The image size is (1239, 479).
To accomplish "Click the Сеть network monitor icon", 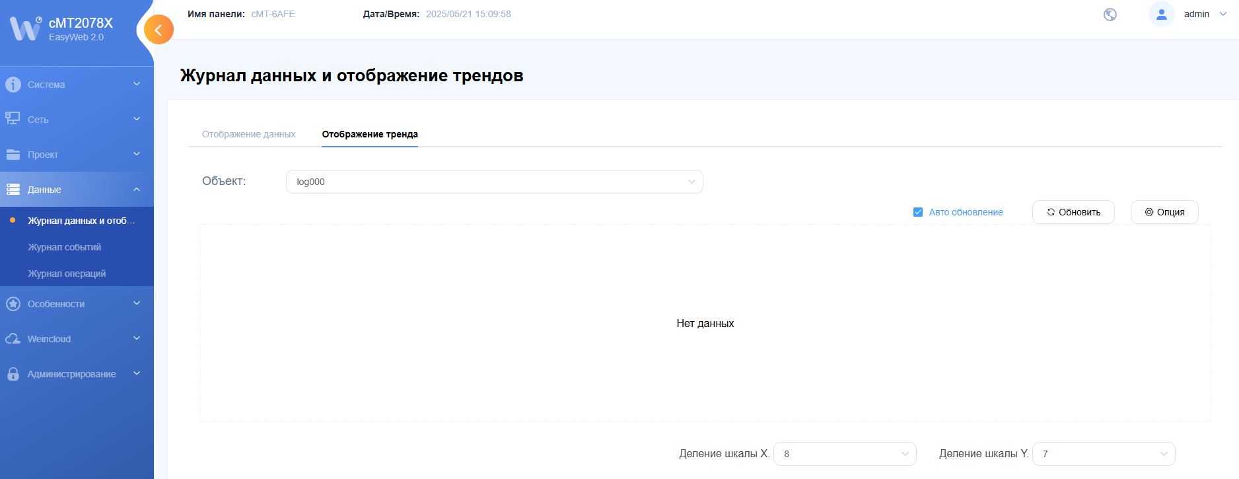I will pos(13,119).
